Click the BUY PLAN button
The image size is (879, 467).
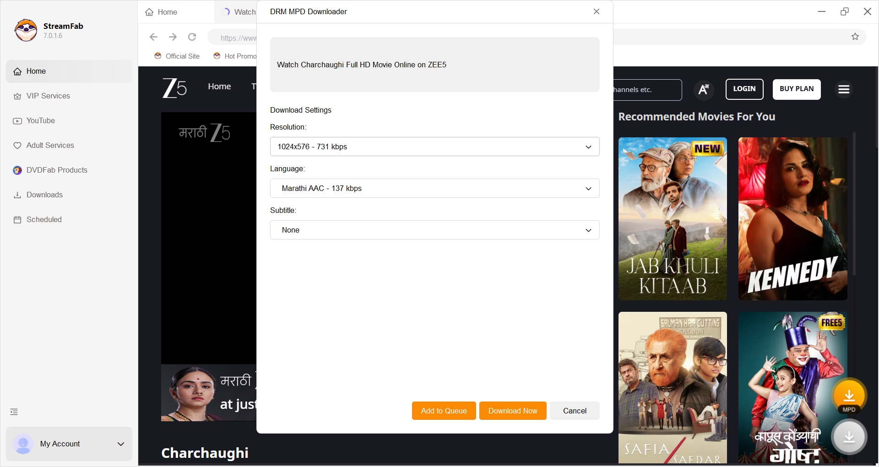point(796,89)
